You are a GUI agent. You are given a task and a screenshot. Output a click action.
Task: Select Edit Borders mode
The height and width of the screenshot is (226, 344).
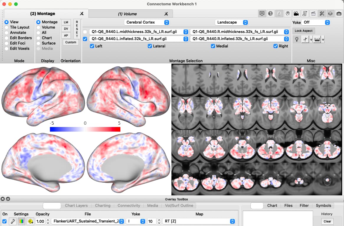point(6,38)
